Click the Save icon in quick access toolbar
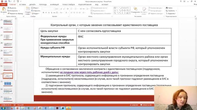The image size is (197, 110). [6, 1]
